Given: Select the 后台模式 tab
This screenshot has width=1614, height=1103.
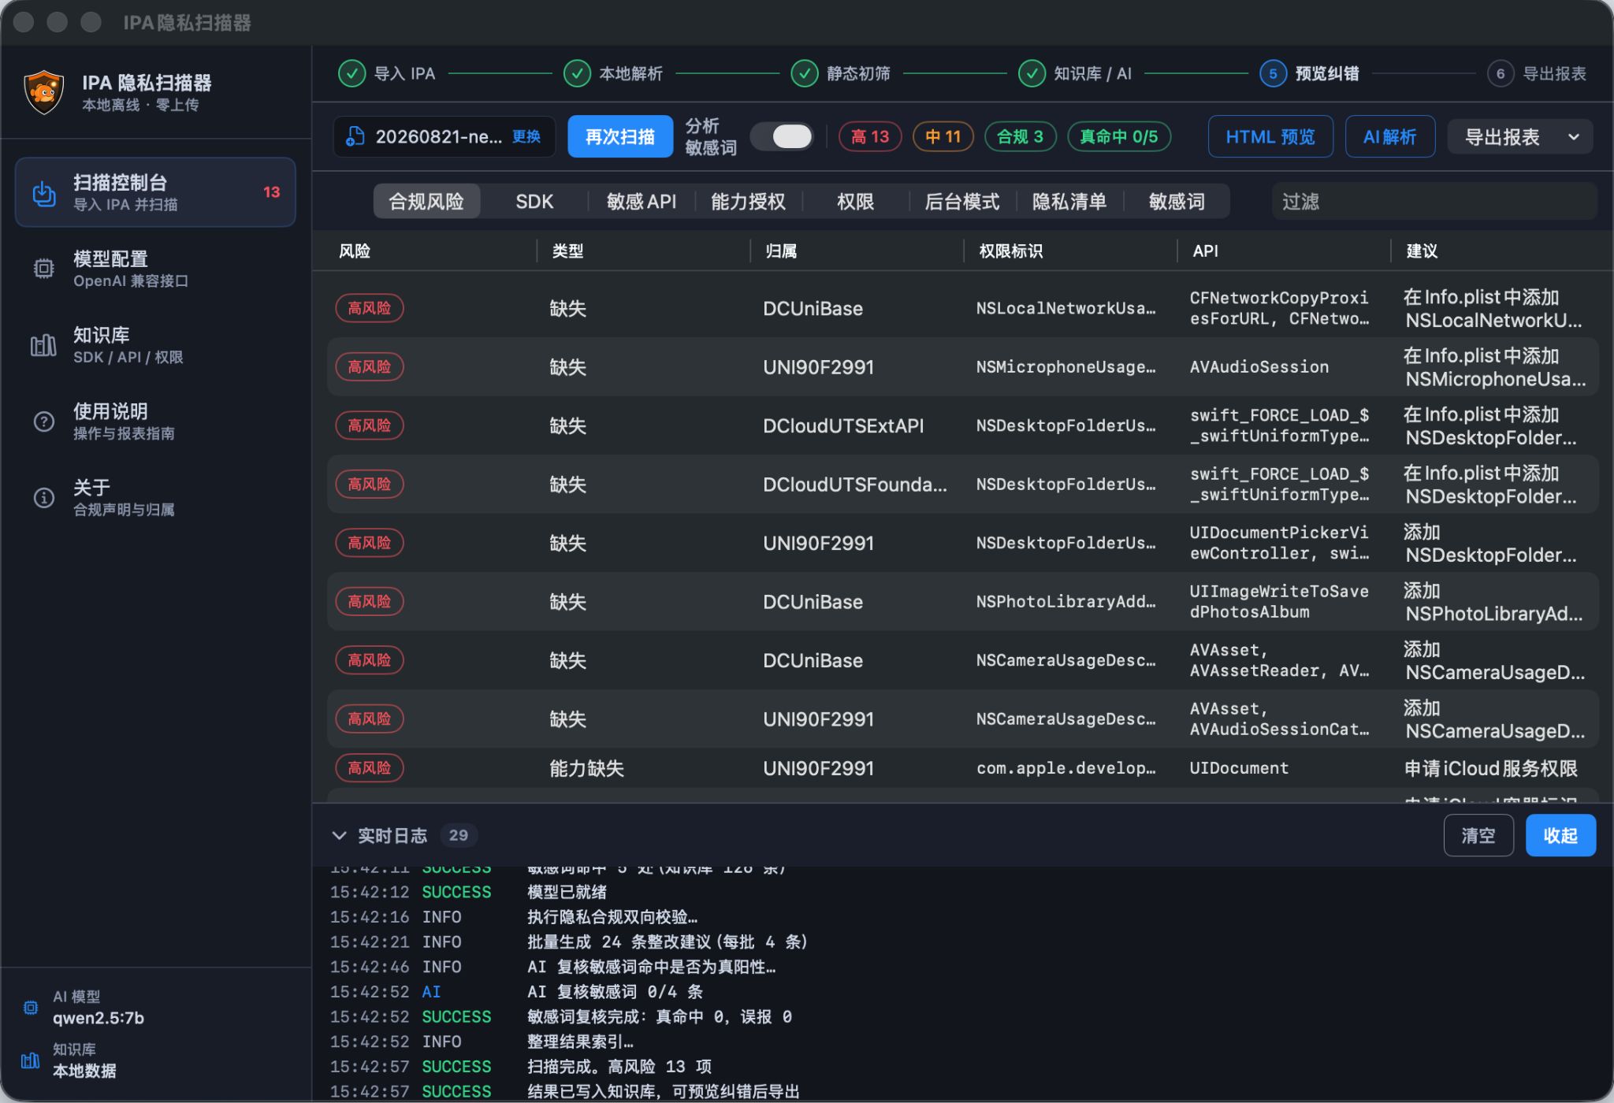Looking at the screenshot, I should point(962,202).
